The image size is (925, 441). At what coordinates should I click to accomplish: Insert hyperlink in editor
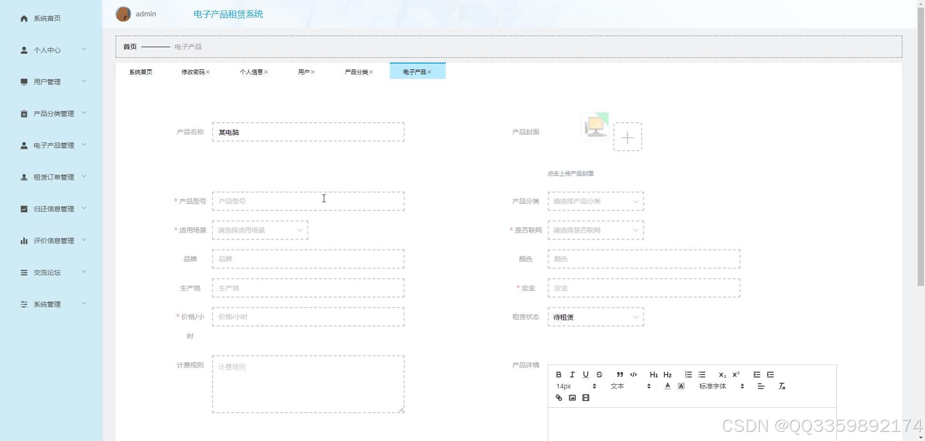pyautogui.click(x=558, y=398)
